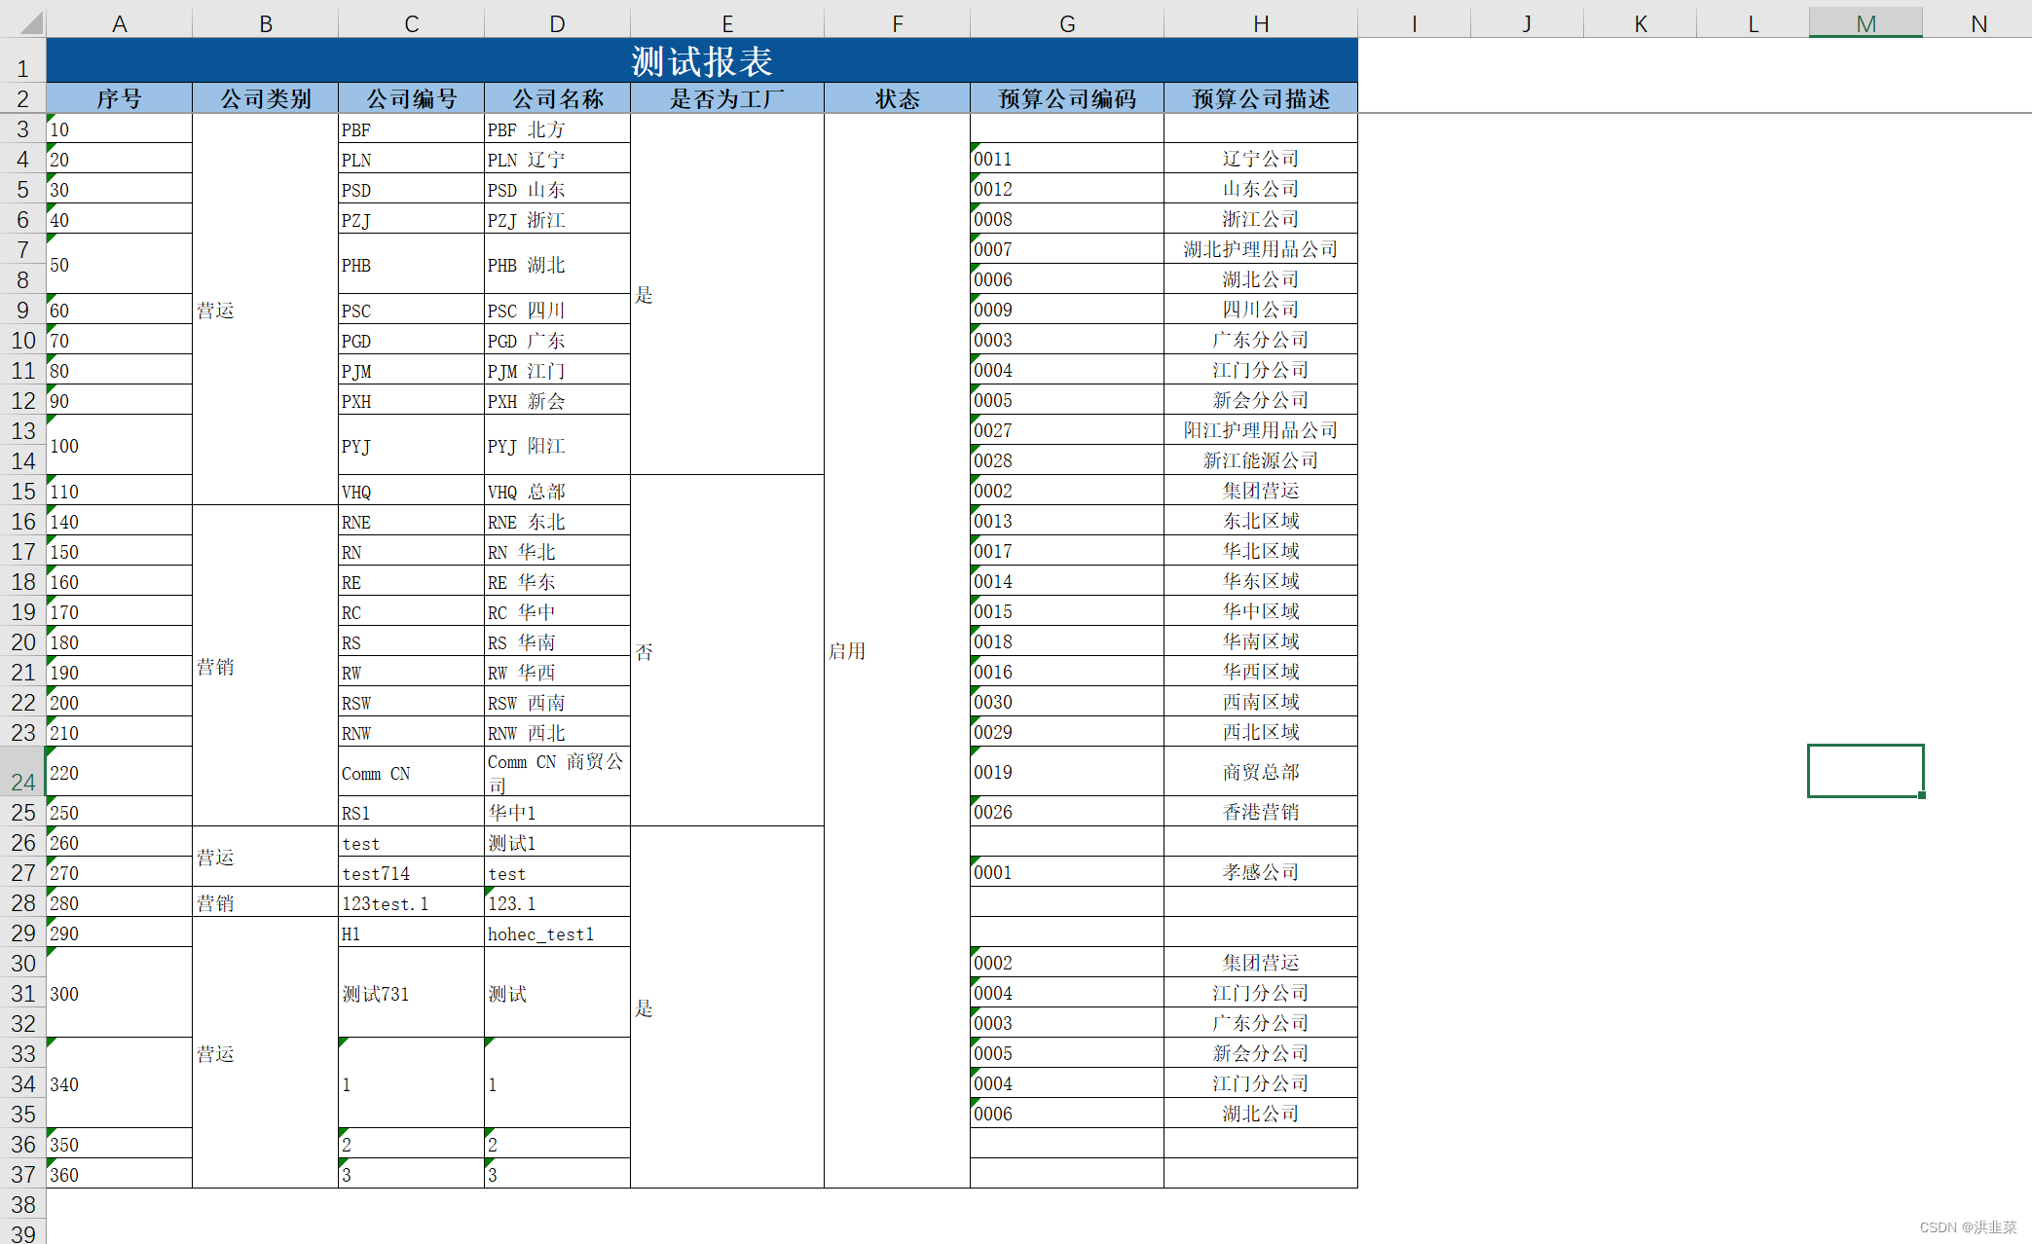The image size is (2032, 1244).
Task: Select the 预算公司编码 header cell
Action: point(1066,98)
